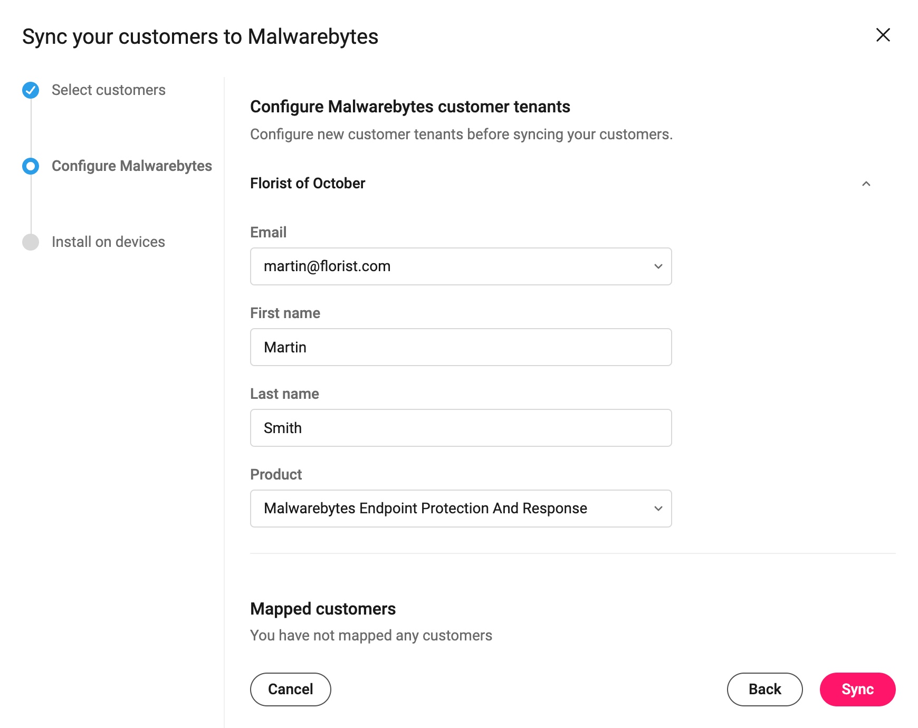Open the Email dropdown showing martin@florist.com

click(x=461, y=266)
